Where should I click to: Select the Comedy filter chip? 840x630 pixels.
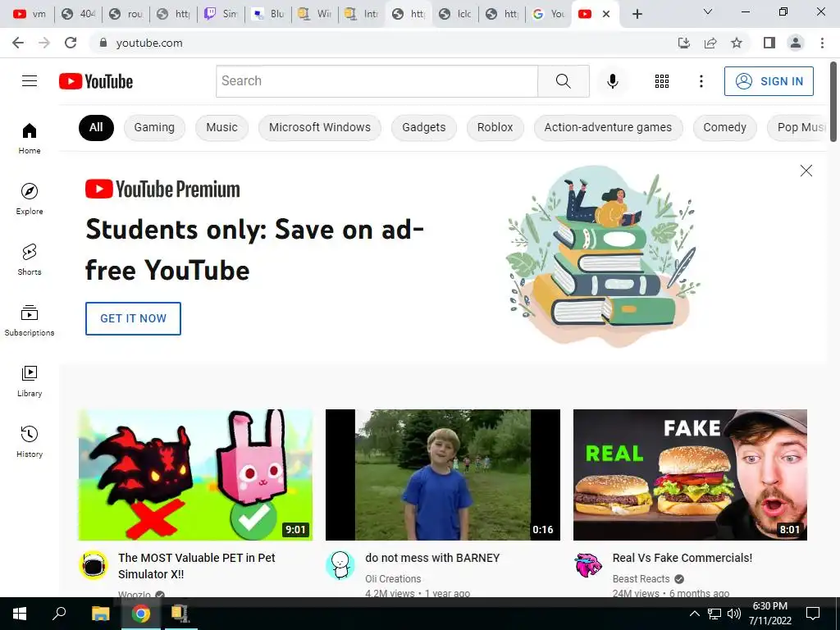pyautogui.click(x=725, y=127)
